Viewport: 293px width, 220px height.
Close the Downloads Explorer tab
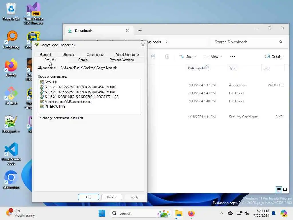tap(127, 30)
